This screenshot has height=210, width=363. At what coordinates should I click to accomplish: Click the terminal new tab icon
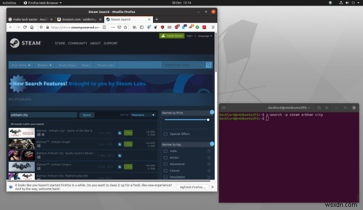tap(224, 108)
